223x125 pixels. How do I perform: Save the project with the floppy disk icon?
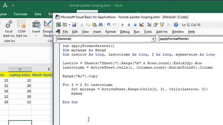74,25
